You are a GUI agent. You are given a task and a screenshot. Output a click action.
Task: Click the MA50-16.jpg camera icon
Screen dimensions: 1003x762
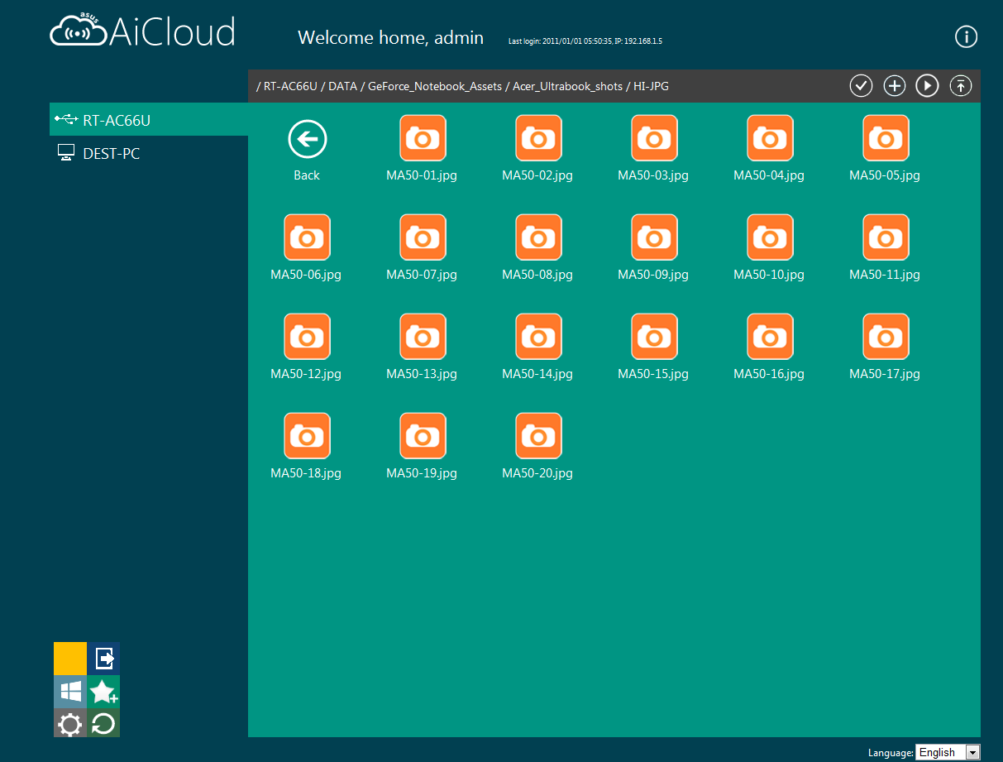770,336
